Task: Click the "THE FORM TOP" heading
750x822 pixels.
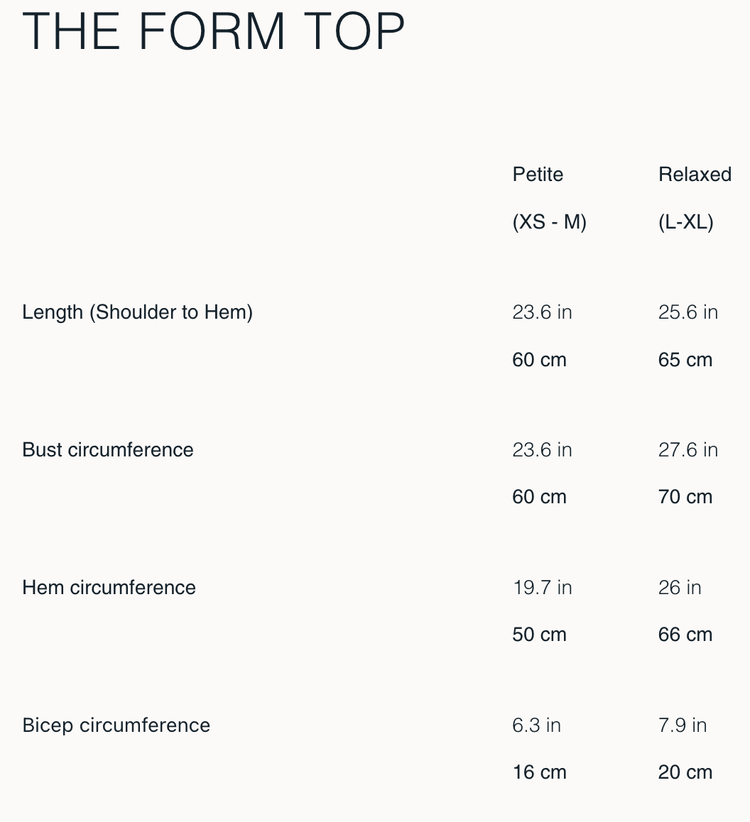Action: point(214,31)
